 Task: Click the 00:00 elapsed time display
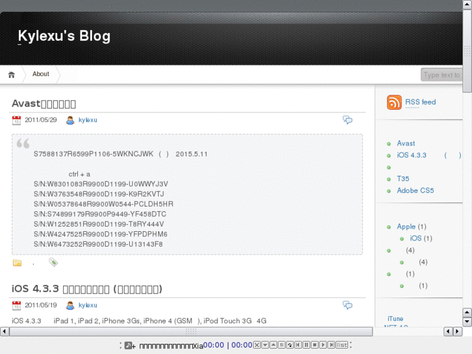(x=214, y=345)
